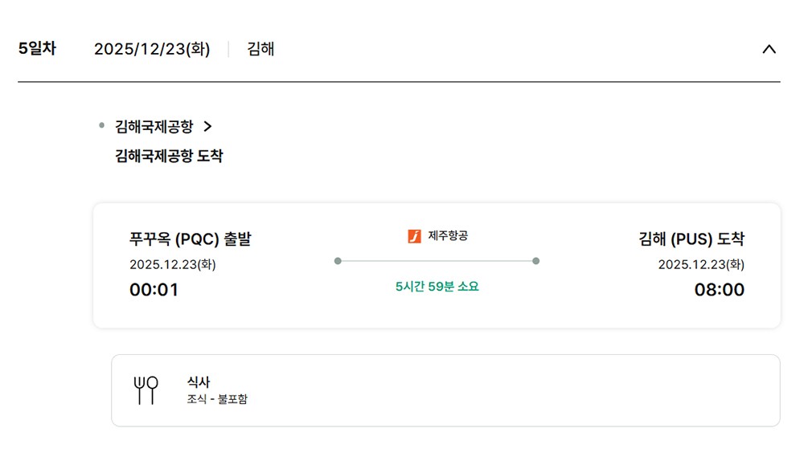
Task: Click the Jeju Air orange logo icon
Action: (415, 236)
